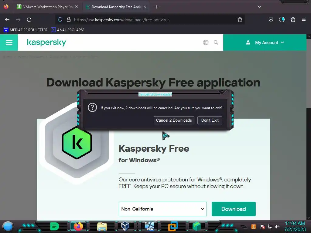Open File Explorer from the taskbar
The image size is (311, 233).
[x=102, y=226]
